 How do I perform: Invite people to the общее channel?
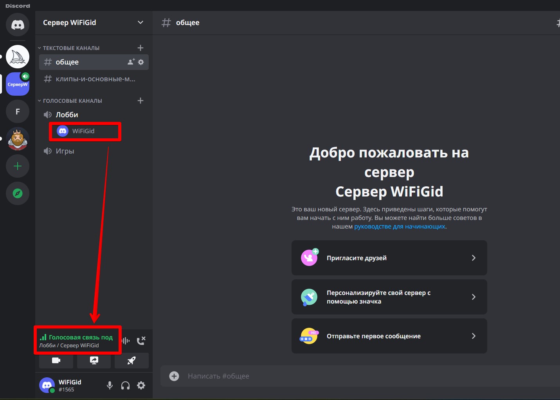131,62
